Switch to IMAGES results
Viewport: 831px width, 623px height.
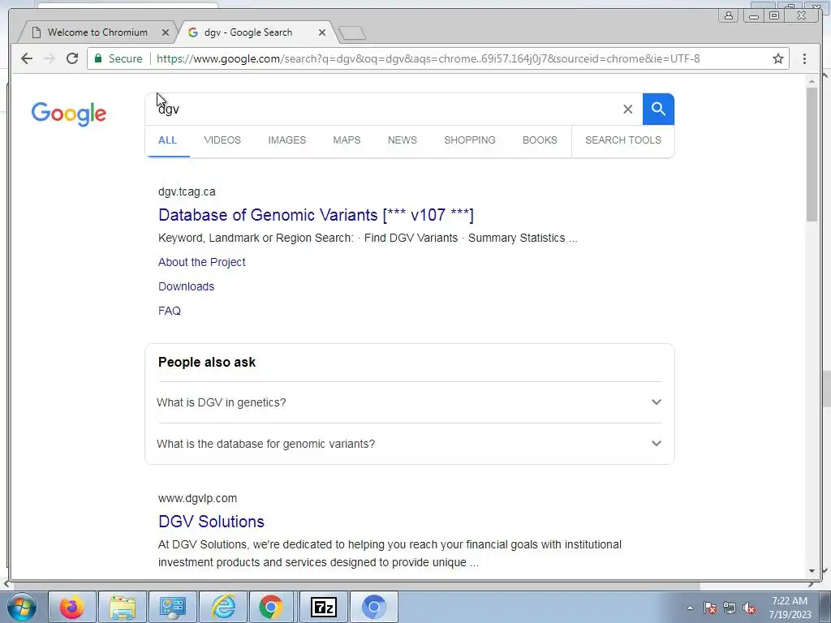pos(286,140)
